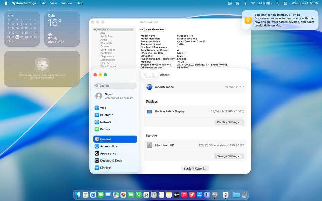Open Messages from the Dock
The width and height of the screenshot is (322, 201).
pos(100,195)
